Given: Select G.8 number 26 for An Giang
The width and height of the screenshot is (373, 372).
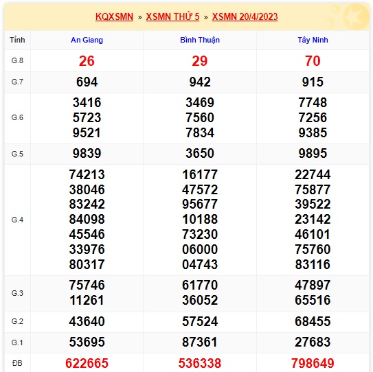Looking at the screenshot, I should 87,61.
